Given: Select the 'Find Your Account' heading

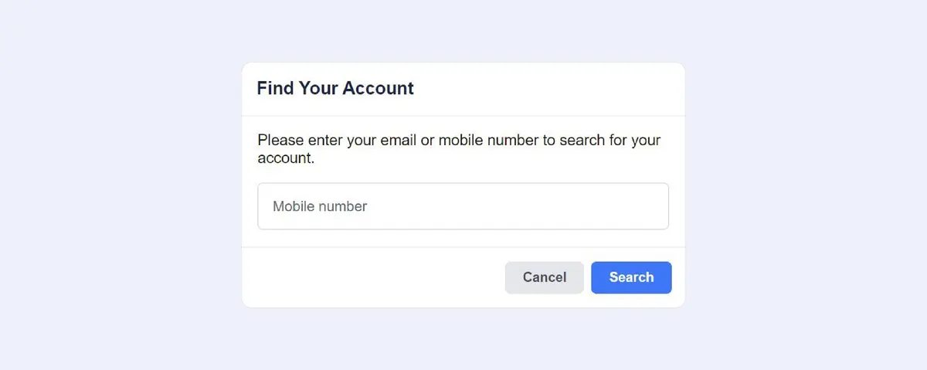Looking at the screenshot, I should pyautogui.click(x=335, y=88).
